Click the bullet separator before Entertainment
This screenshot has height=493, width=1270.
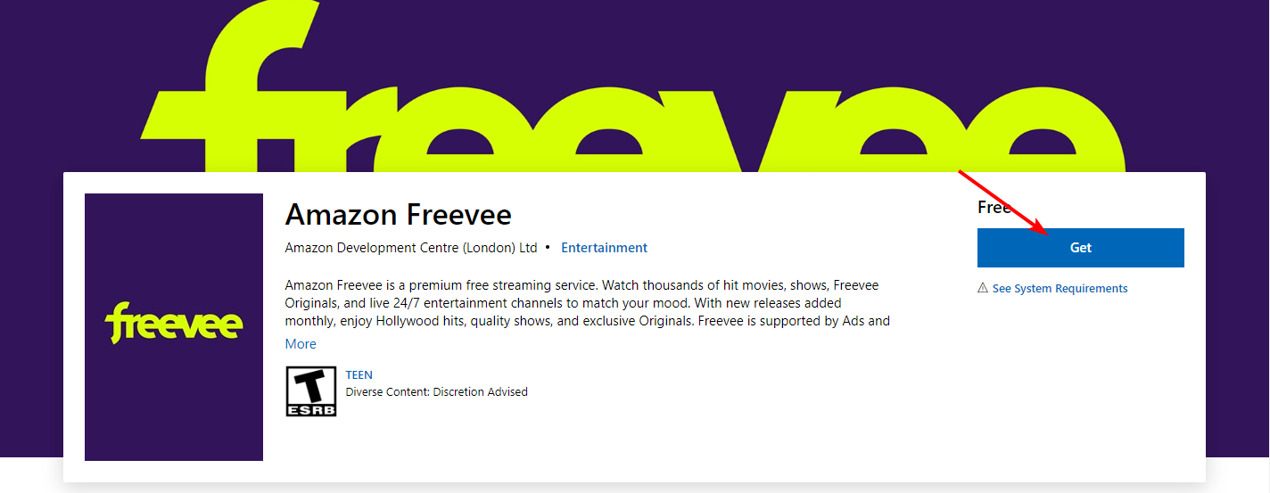click(x=548, y=248)
